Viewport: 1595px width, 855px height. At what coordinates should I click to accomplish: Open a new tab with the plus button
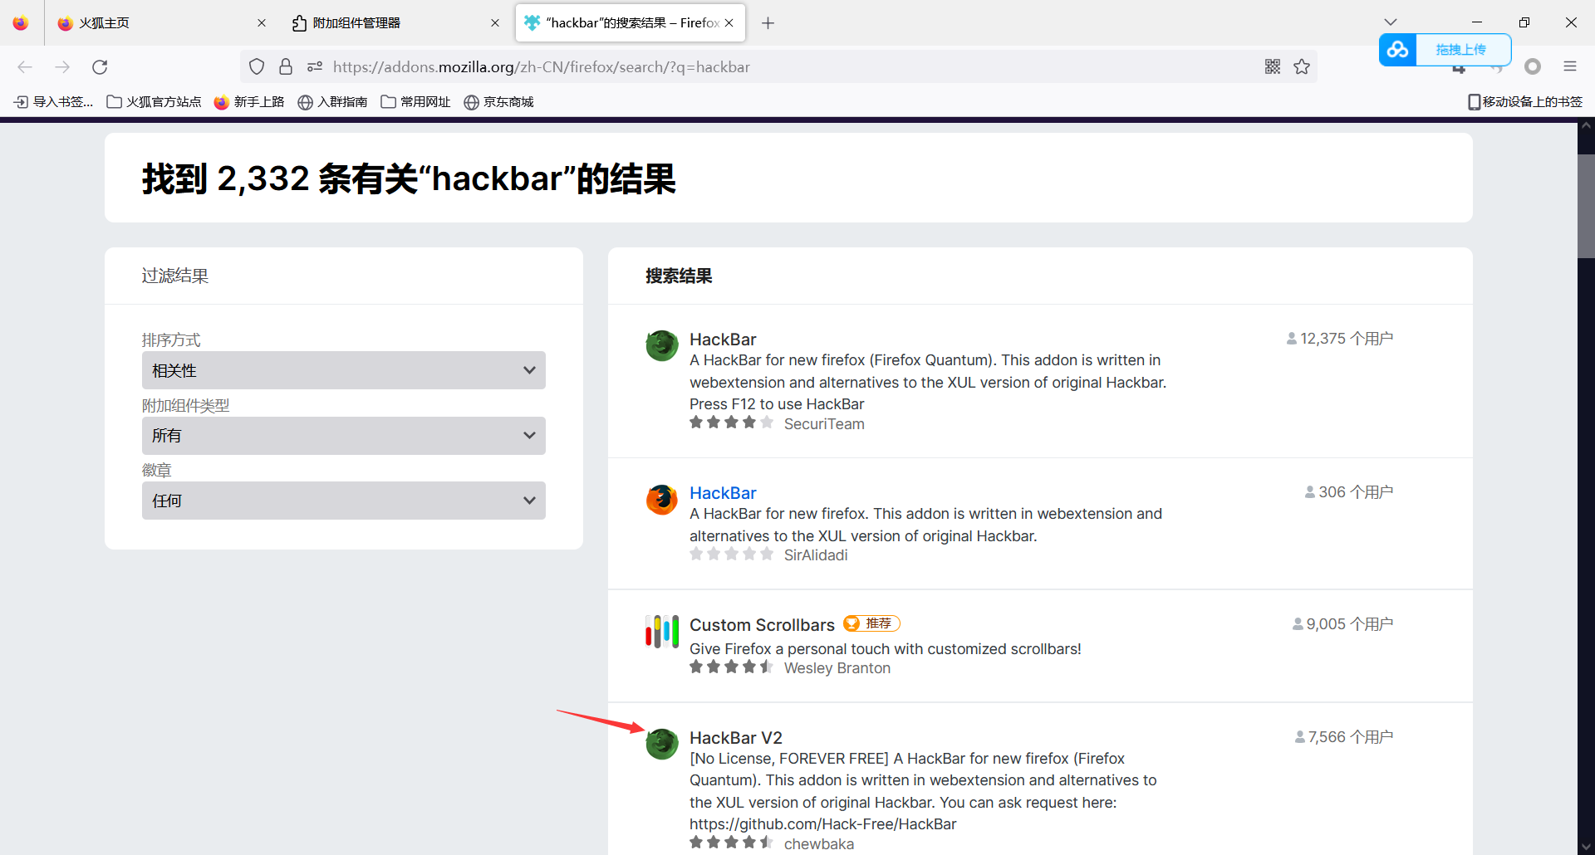pos(768,23)
